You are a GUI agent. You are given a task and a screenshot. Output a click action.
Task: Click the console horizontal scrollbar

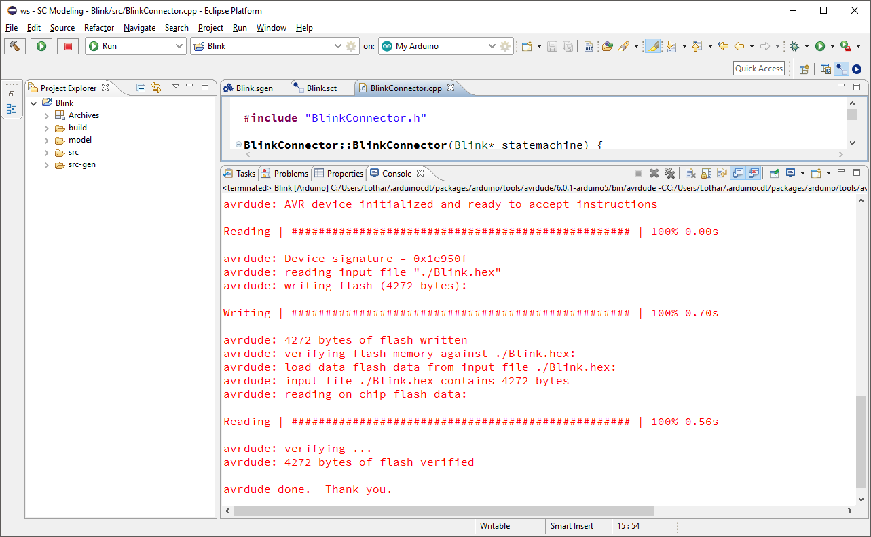click(x=441, y=511)
